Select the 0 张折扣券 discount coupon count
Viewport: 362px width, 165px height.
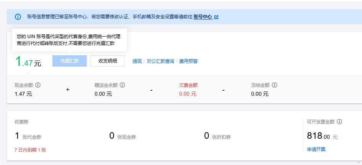(x=217, y=136)
